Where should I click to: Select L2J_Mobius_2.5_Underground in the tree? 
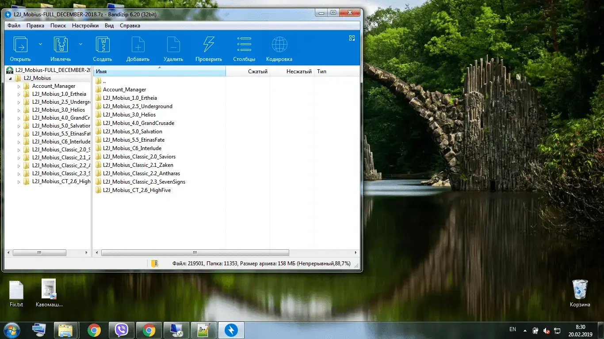point(61,102)
